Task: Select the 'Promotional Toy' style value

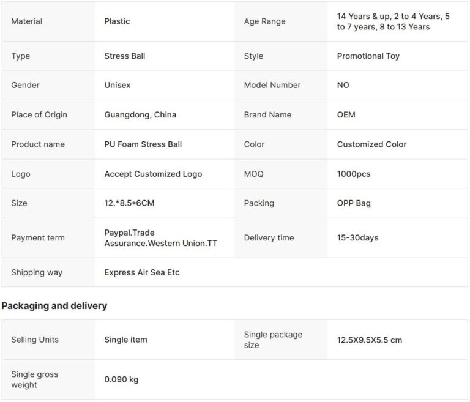Action: tap(368, 56)
